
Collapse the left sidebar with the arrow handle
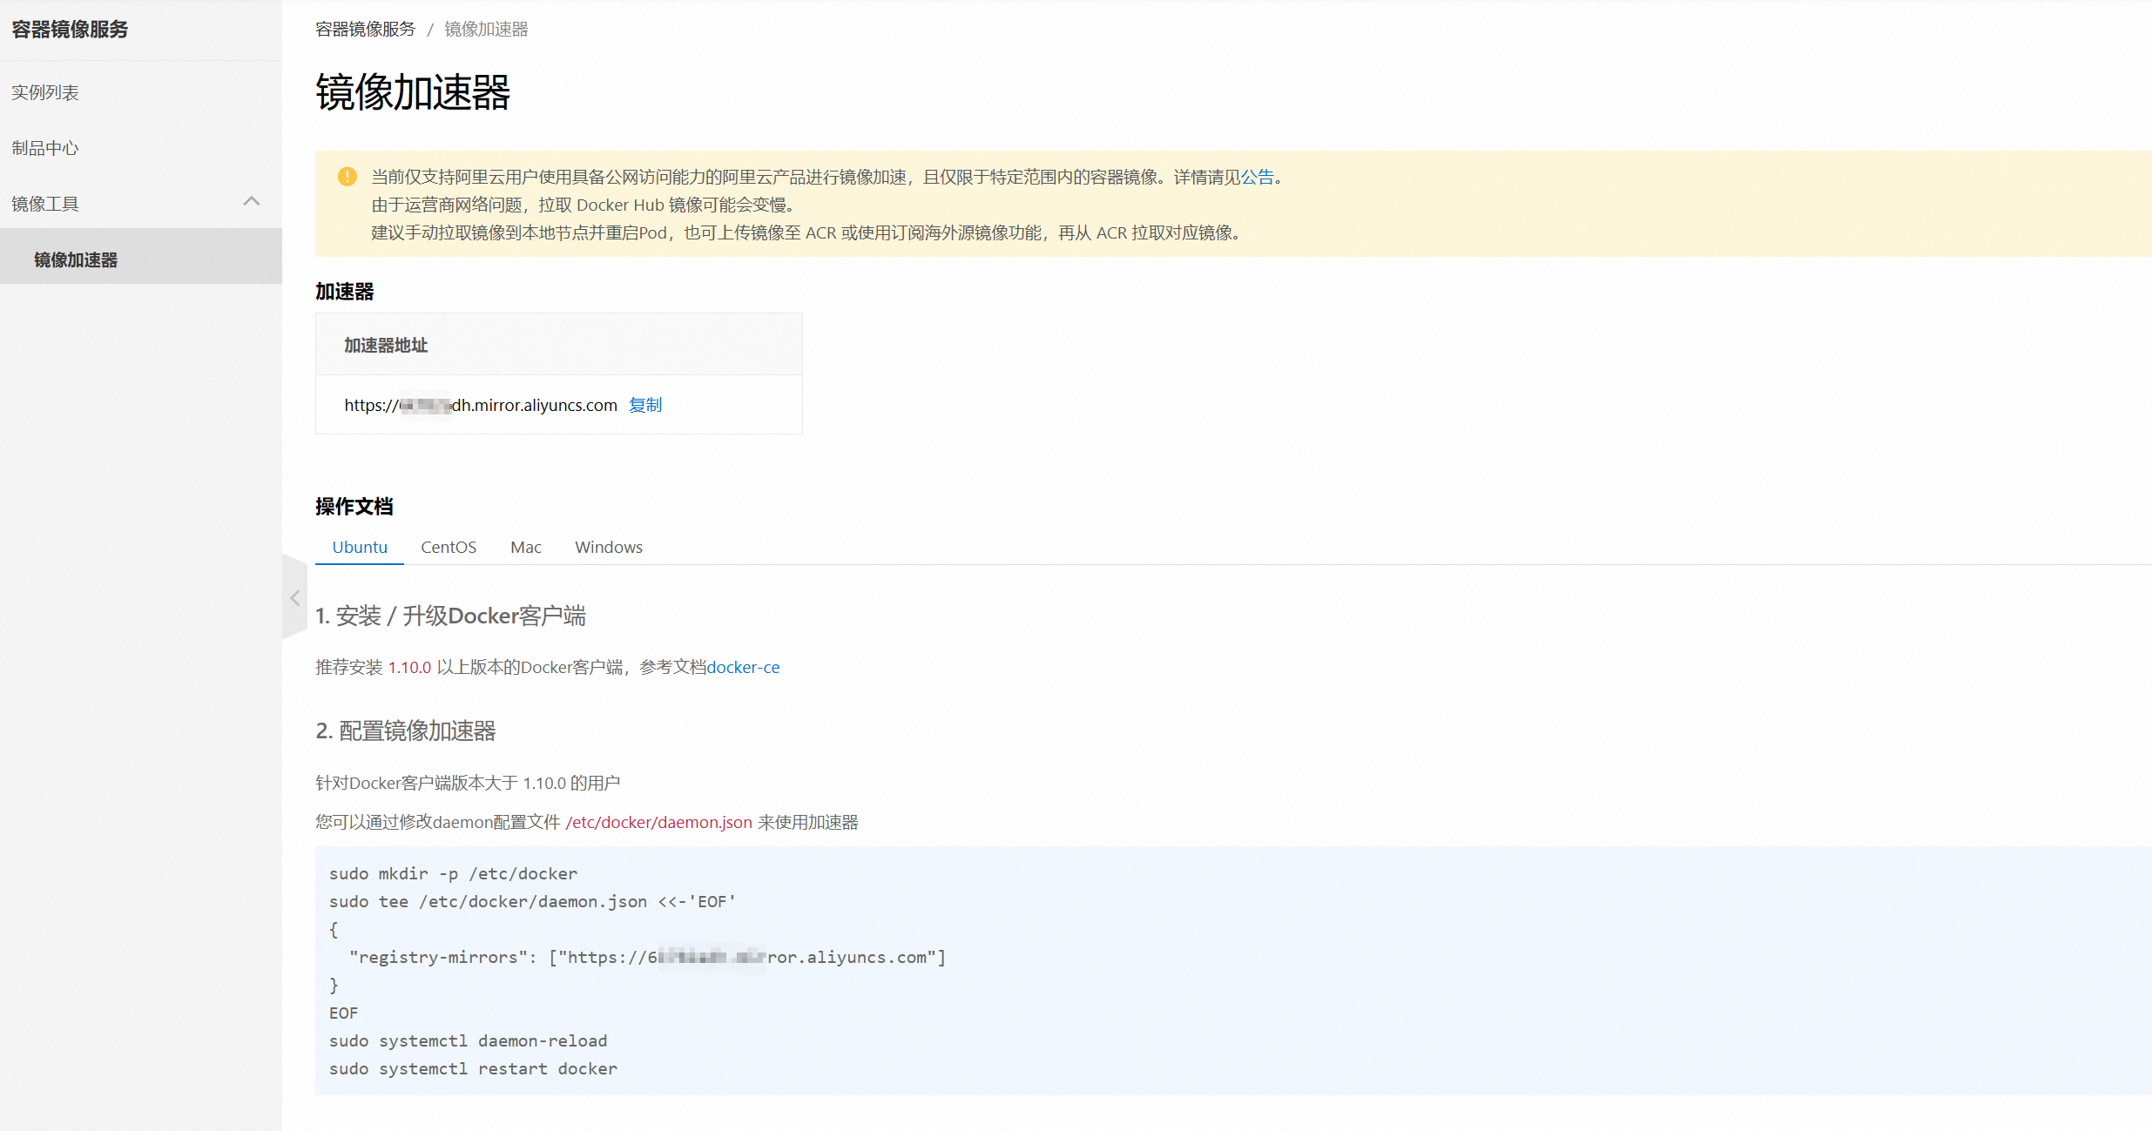[295, 598]
